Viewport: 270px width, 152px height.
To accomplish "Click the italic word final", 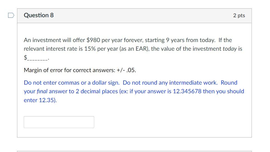I will (42, 91).
